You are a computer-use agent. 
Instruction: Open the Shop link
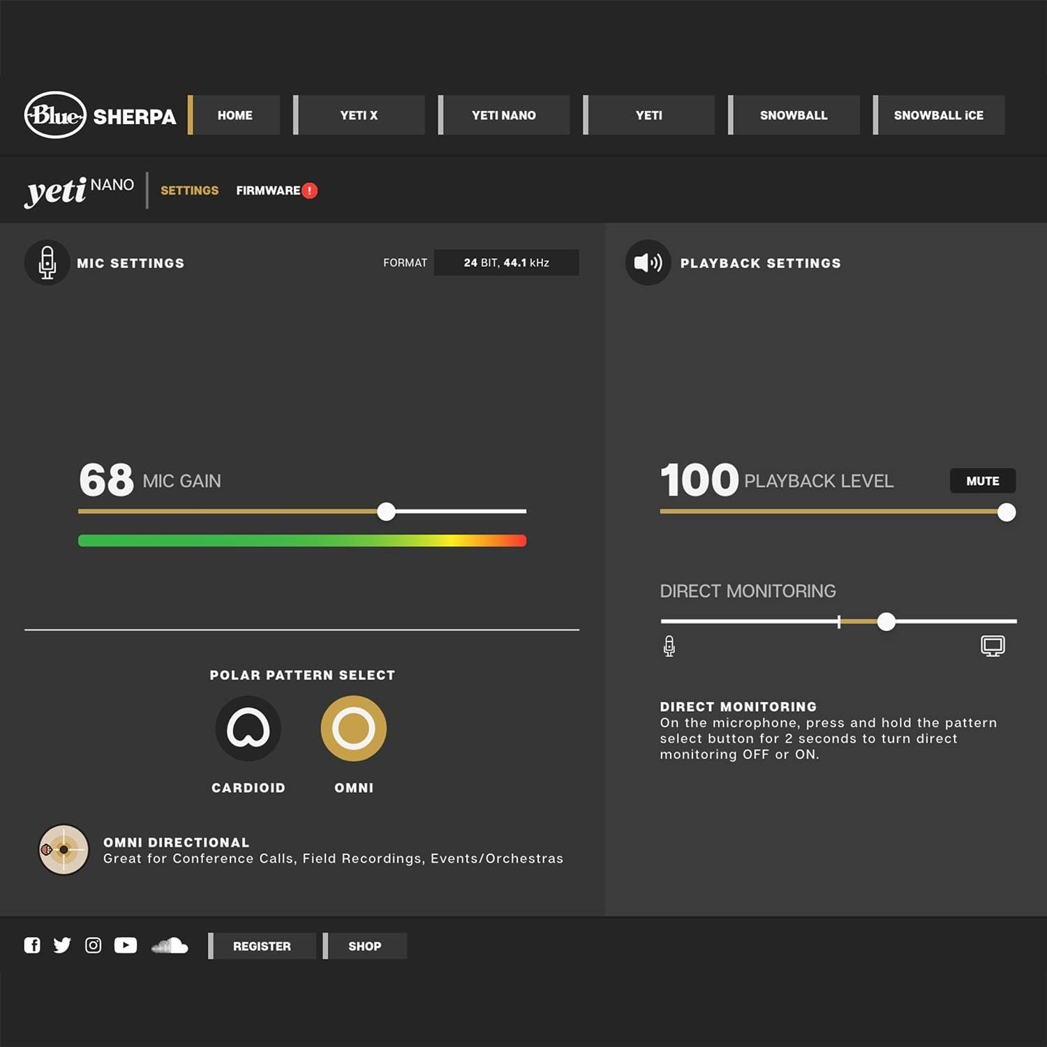[364, 946]
